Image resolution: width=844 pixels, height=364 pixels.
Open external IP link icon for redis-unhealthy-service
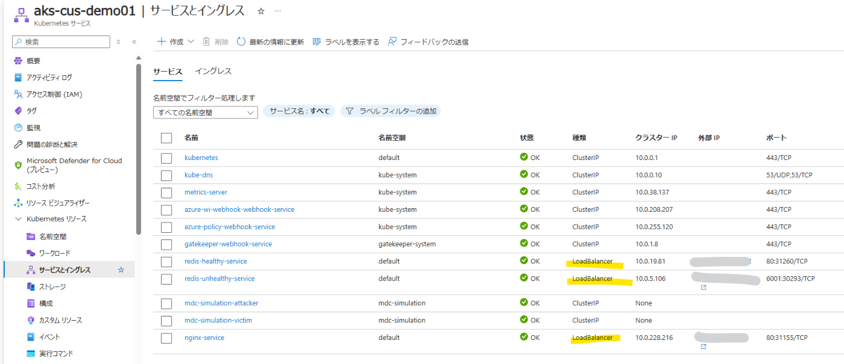[703, 288]
